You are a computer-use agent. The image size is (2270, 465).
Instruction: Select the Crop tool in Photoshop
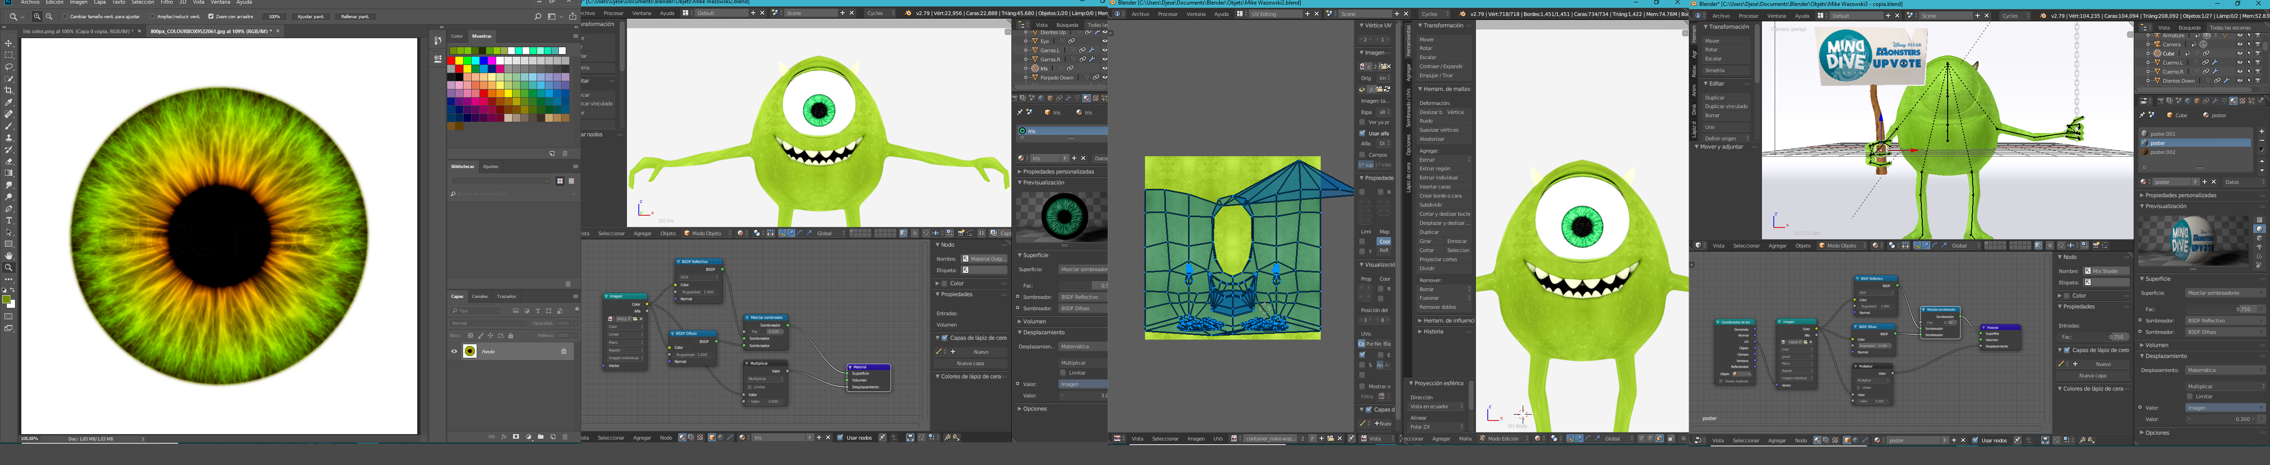(x=9, y=91)
